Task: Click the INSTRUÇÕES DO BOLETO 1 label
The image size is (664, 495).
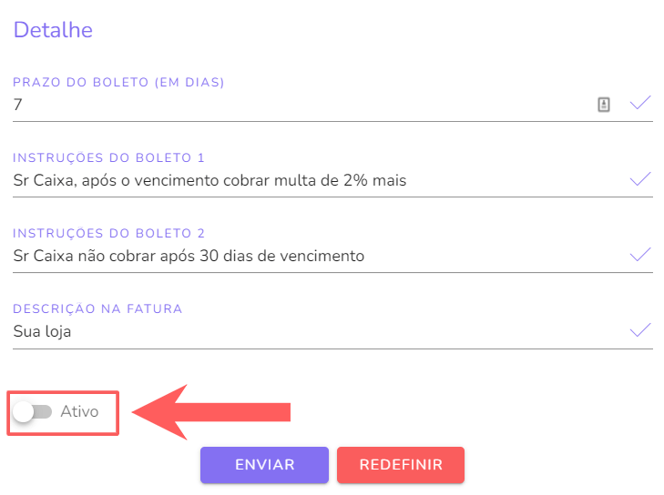Action: tap(109, 157)
